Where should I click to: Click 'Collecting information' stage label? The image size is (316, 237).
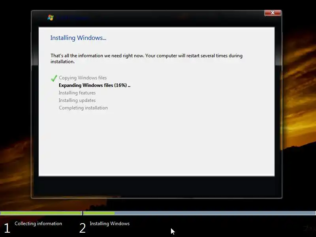tap(38, 224)
